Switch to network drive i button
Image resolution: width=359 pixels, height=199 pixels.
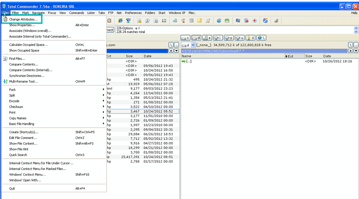tap(218, 38)
